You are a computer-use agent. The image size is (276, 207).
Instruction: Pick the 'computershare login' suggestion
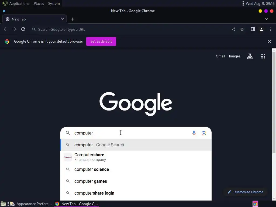[x=136, y=193]
